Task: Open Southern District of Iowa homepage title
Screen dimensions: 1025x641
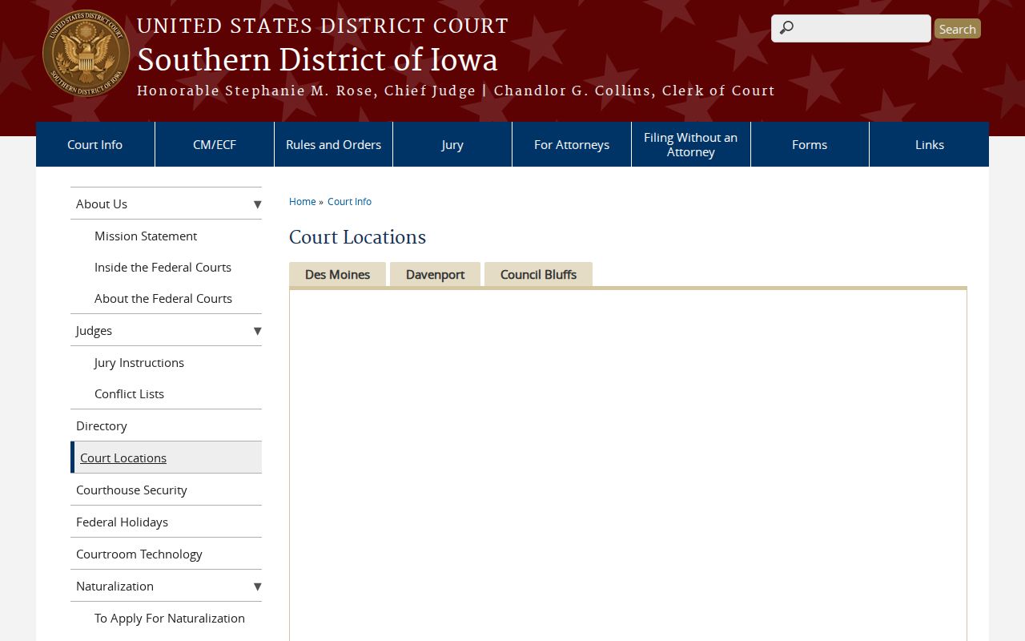Action: point(317,60)
